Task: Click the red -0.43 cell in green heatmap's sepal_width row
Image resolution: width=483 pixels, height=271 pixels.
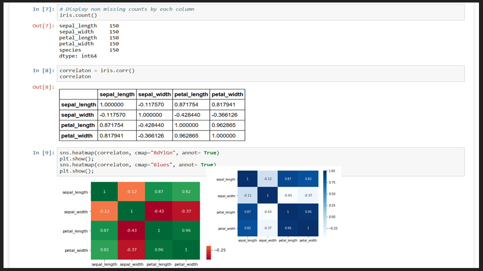Action: pos(158,211)
